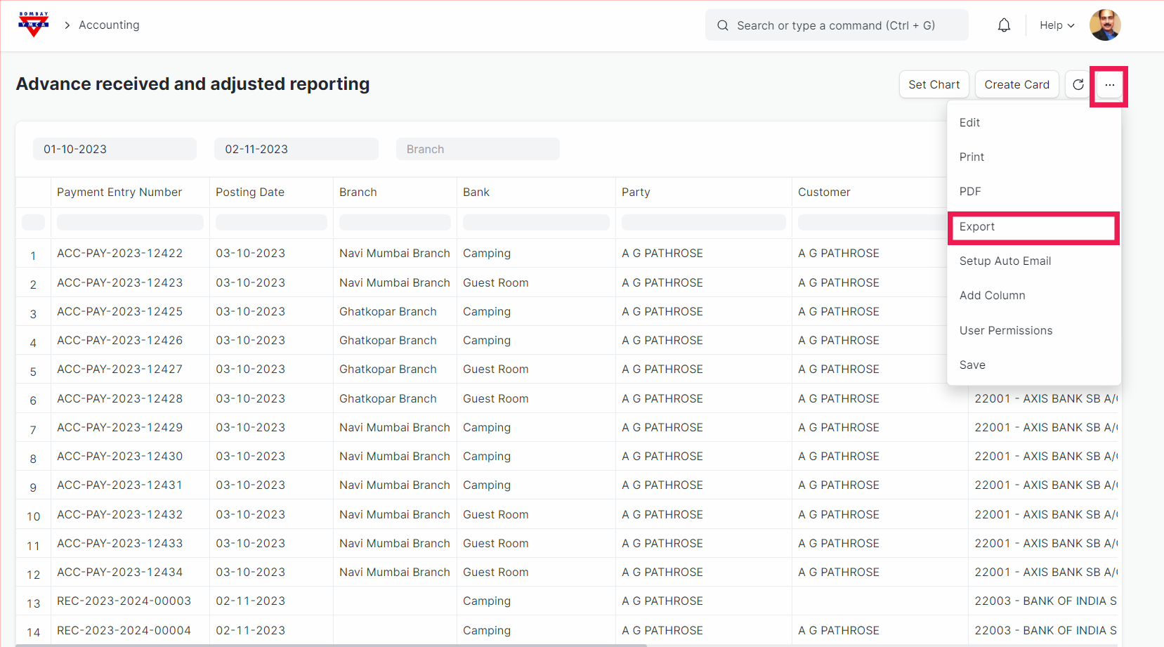
Task: Choose Print in the dropdown menu
Action: [x=972, y=157]
